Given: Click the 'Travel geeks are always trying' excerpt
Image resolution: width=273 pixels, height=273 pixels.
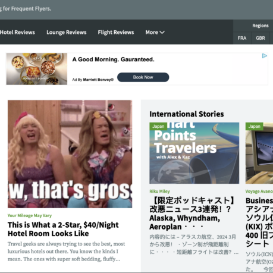Looking at the screenshot, I should [x=67, y=252].
